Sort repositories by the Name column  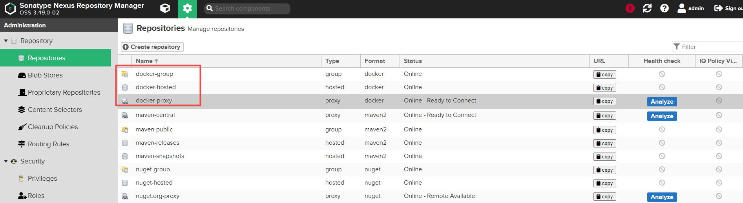coord(144,61)
